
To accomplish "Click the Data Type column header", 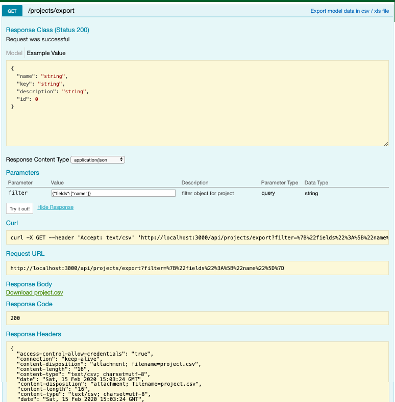I will point(316,182).
